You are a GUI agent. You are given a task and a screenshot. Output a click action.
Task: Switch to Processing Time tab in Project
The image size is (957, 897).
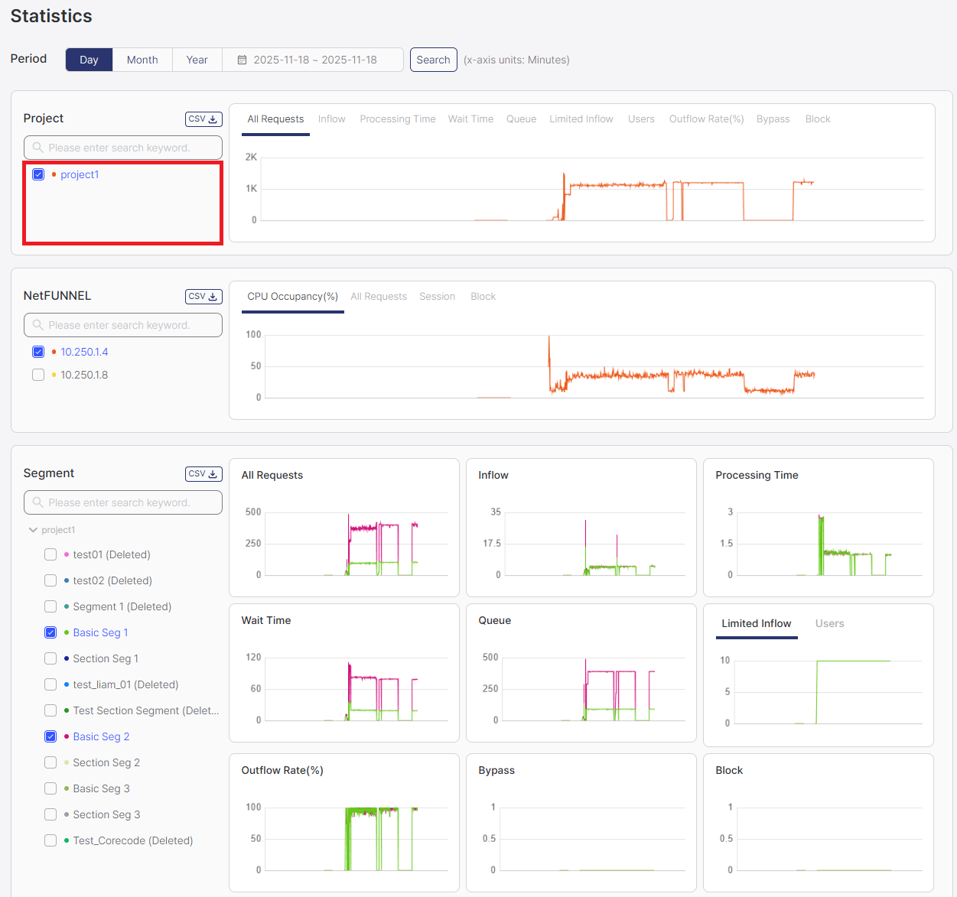(x=397, y=119)
